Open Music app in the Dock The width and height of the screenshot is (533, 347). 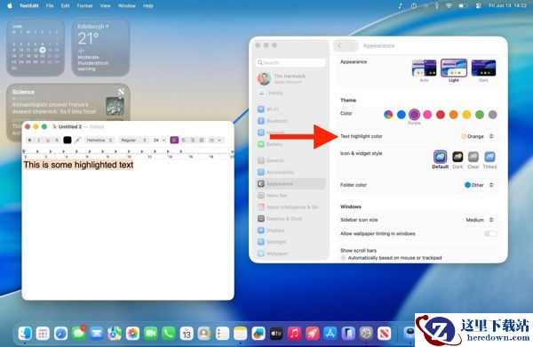pos(294,334)
